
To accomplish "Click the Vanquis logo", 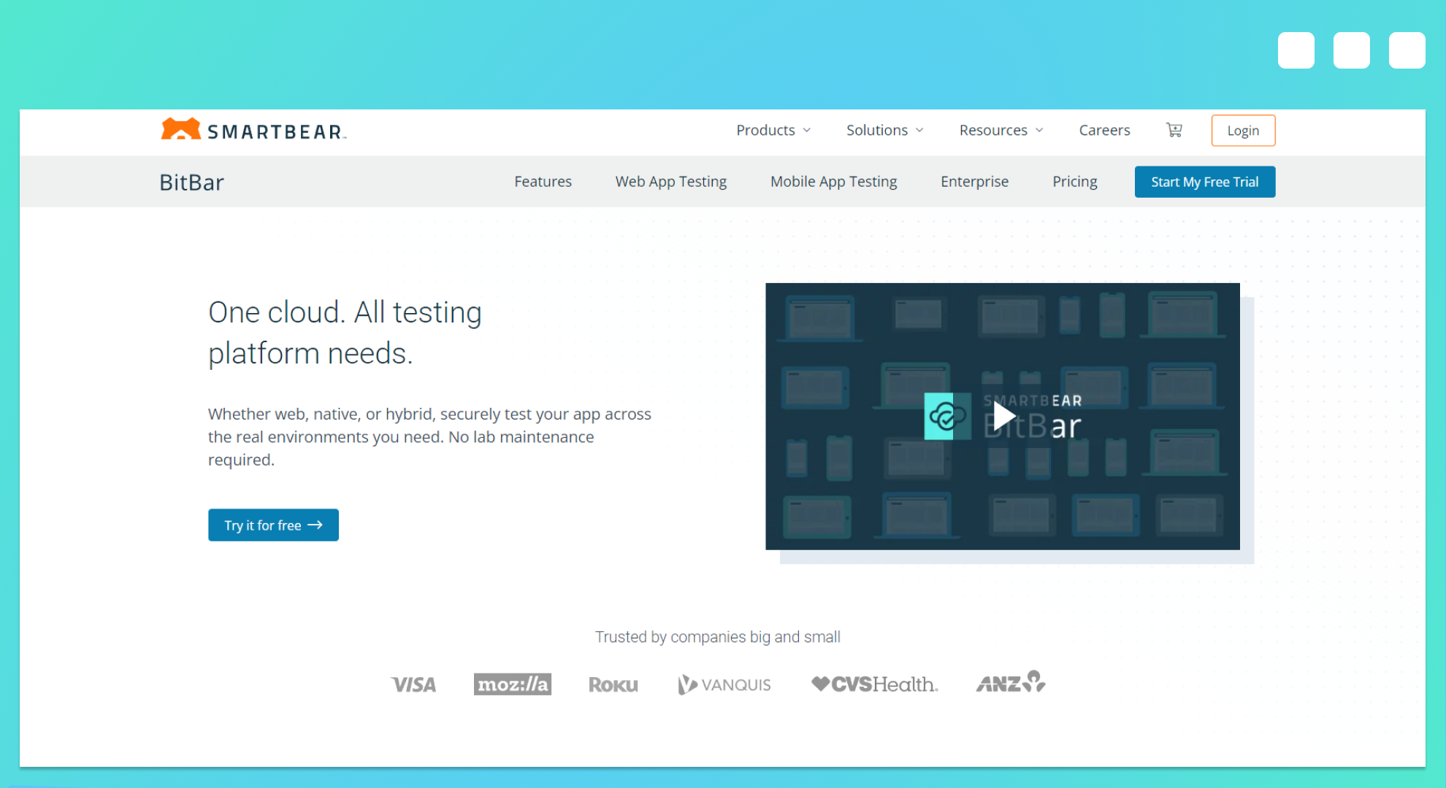I will pos(724,684).
